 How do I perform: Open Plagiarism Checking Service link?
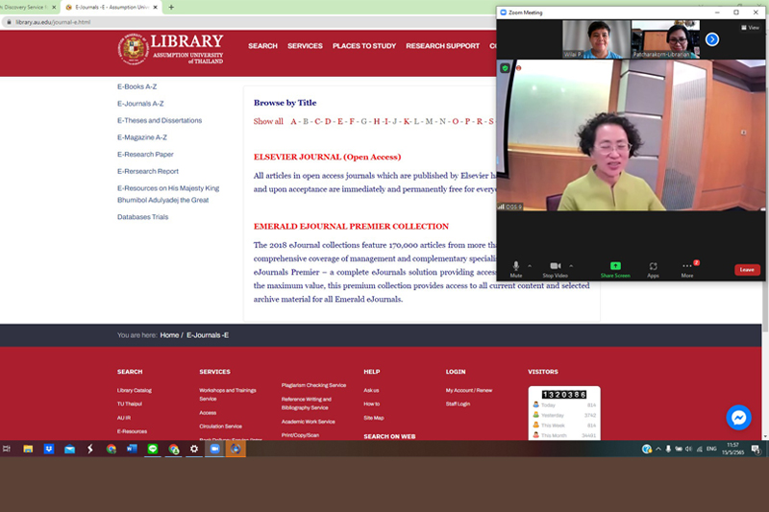click(x=314, y=385)
